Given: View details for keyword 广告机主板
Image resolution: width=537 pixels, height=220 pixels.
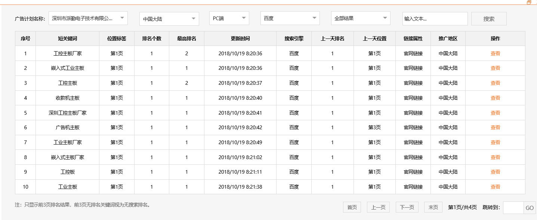Looking at the screenshot, I should tap(495, 127).
